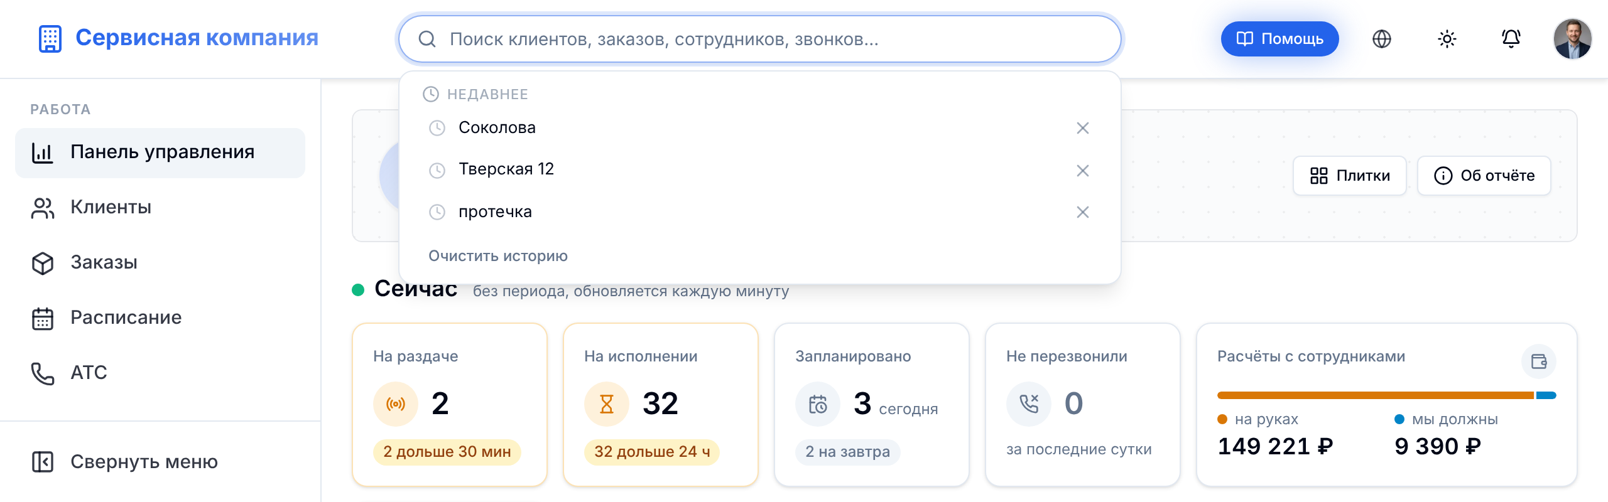The width and height of the screenshot is (1608, 502).
Task: Click the broadcast icon in На раздаче
Action: [396, 404]
